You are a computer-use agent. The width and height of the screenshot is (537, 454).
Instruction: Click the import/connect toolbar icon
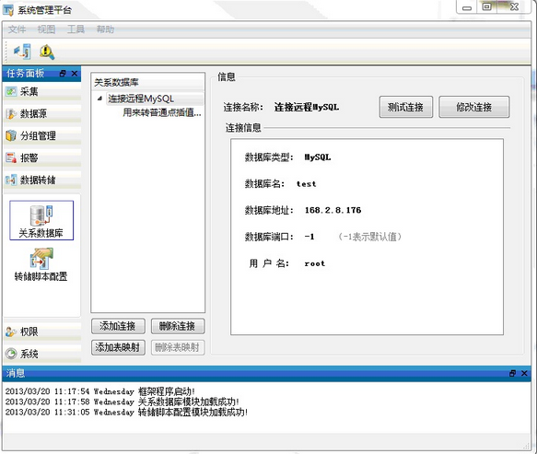pyautogui.click(x=22, y=52)
